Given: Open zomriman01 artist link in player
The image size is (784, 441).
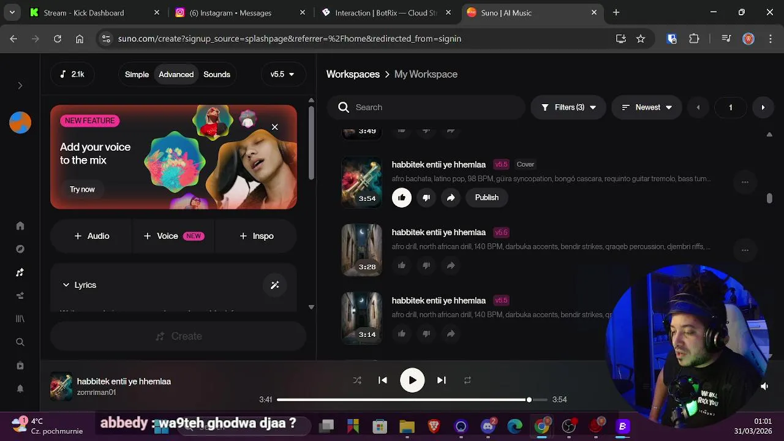Looking at the screenshot, I should point(96,393).
